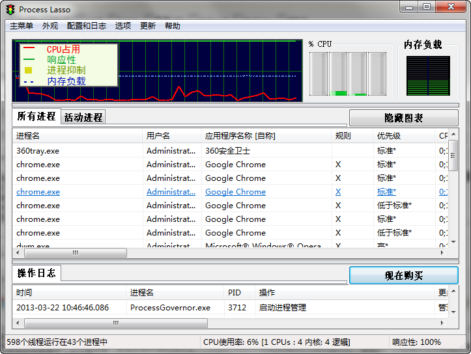
Task: Switch to the 活动进程 tab
Action: click(x=83, y=117)
